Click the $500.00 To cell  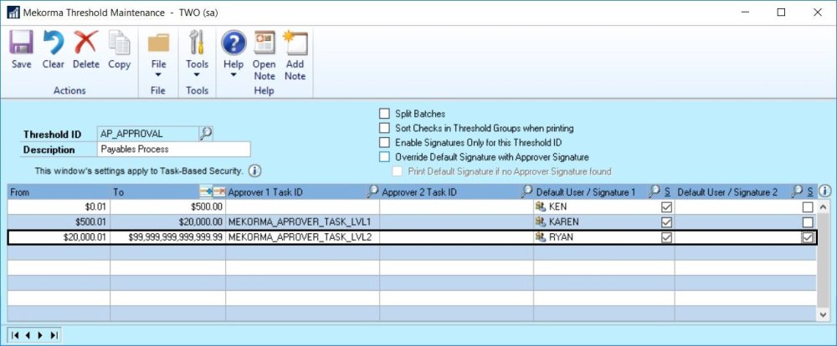coord(167,207)
